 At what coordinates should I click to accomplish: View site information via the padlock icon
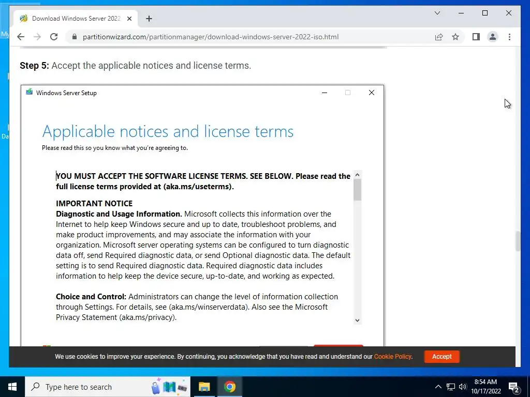(75, 37)
